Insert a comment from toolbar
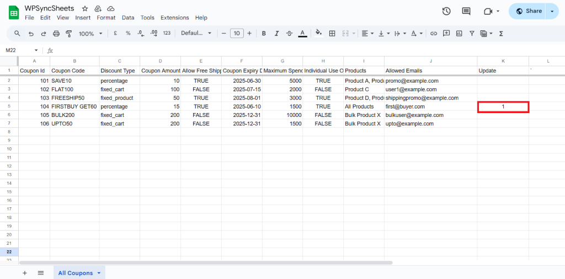565x279 pixels. click(446, 34)
